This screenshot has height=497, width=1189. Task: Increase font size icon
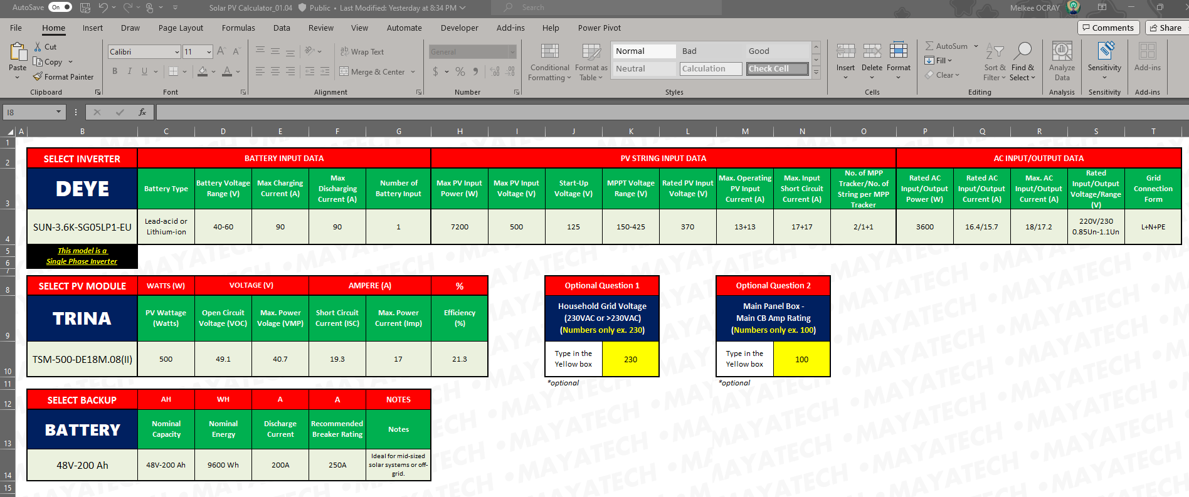tap(221, 51)
